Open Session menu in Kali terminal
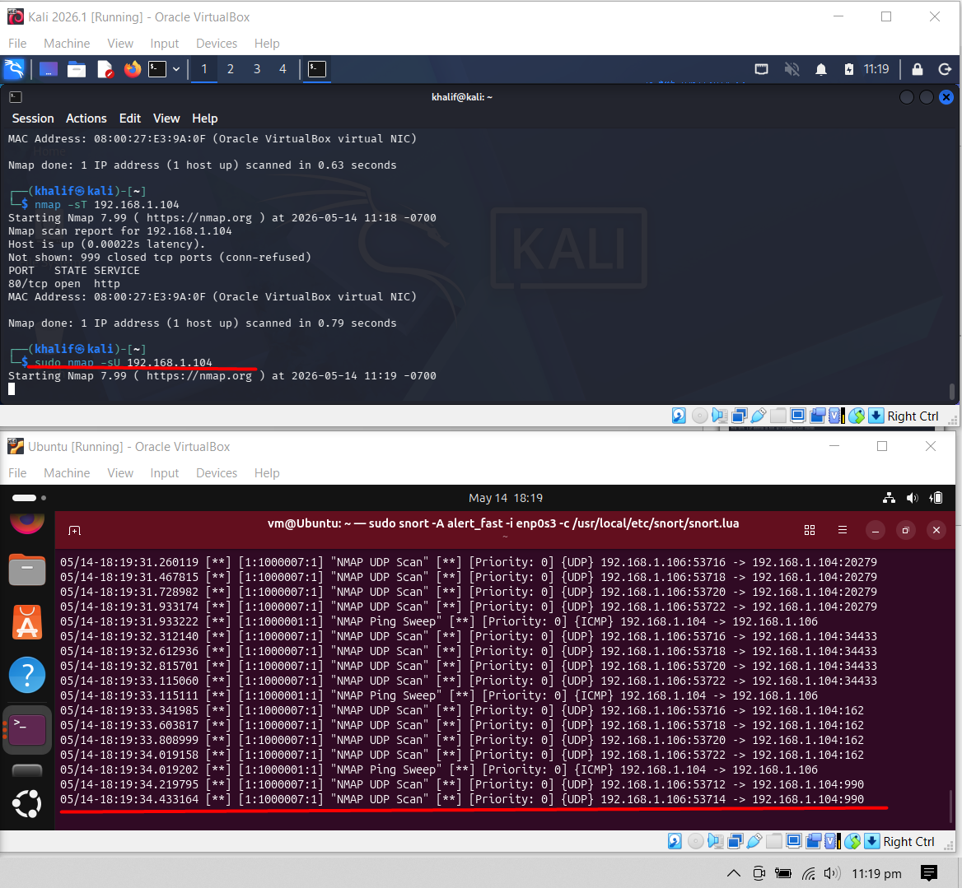The height and width of the screenshot is (888, 962). (33, 119)
